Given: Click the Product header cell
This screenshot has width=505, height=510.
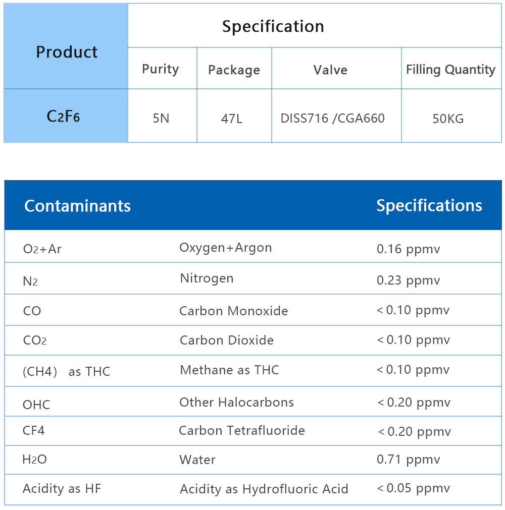Looking at the screenshot, I should 67,52.
